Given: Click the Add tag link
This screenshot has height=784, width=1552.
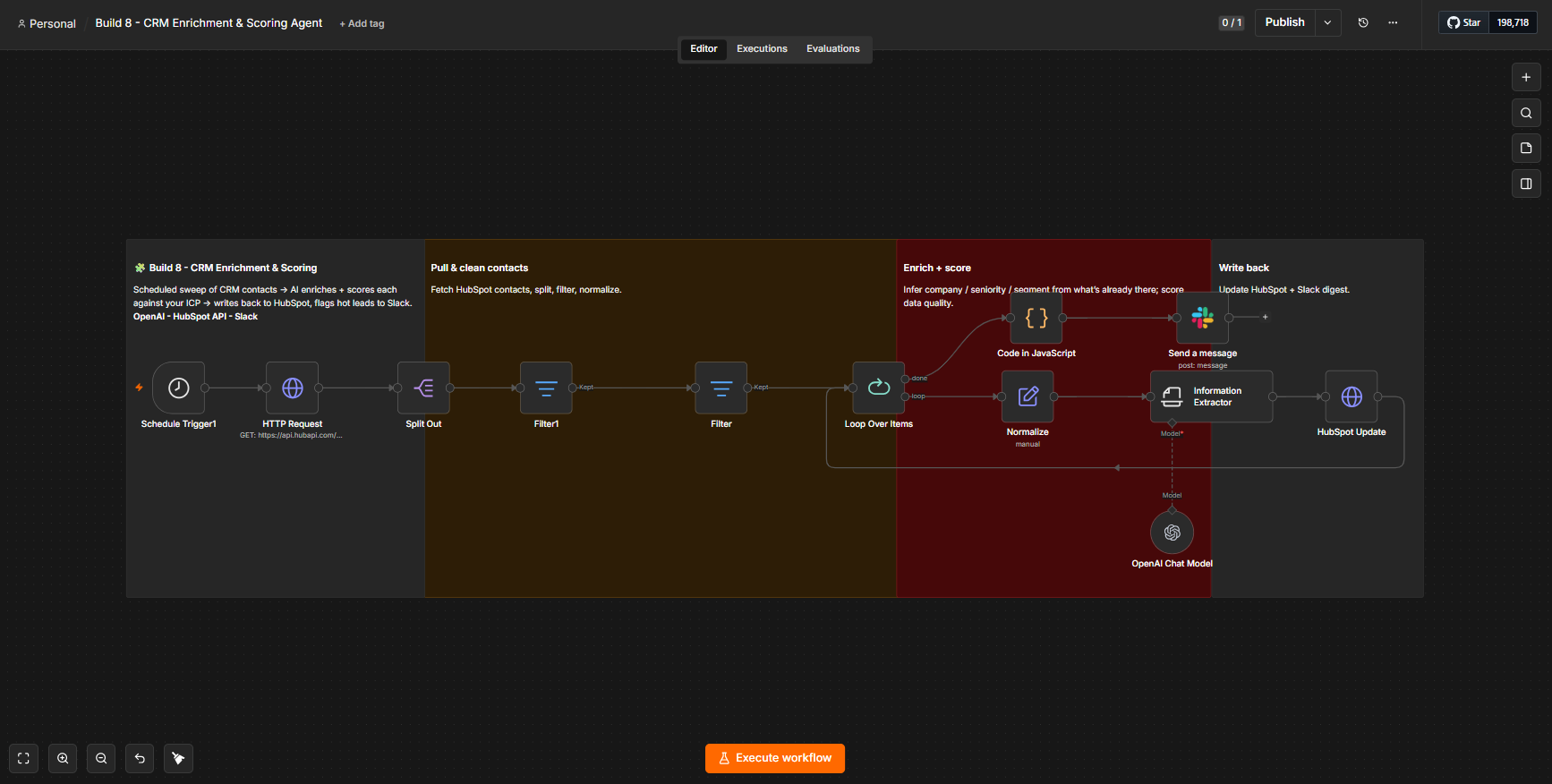Looking at the screenshot, I should pos(362,23).
